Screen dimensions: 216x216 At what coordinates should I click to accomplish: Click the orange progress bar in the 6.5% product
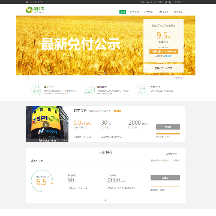pyautogui.click(x=165, y=187)
